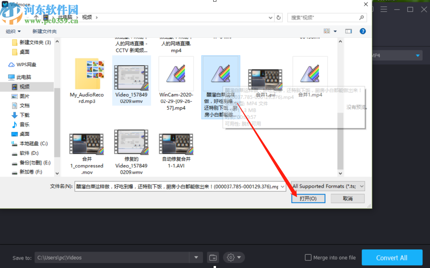Open the 组织 menu
The image size is (430, 268).
(x=13, y=31)
